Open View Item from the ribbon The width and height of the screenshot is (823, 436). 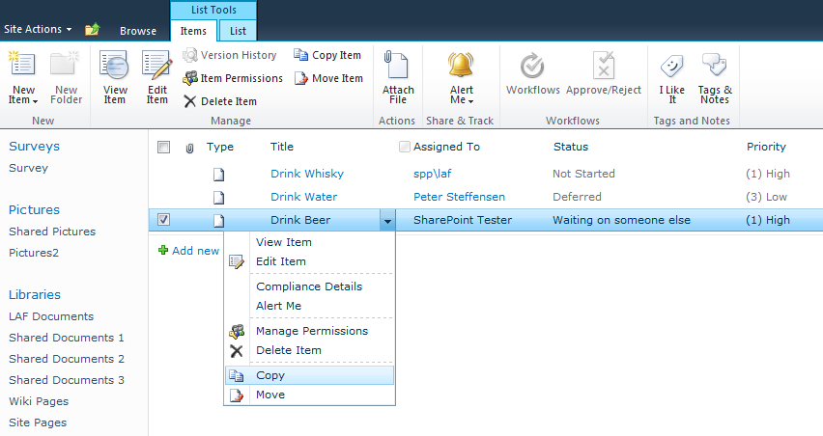point(114,77)
